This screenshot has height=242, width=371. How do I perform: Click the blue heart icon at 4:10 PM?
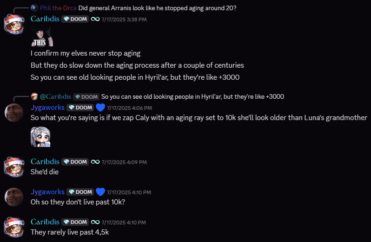click(100, 192)
